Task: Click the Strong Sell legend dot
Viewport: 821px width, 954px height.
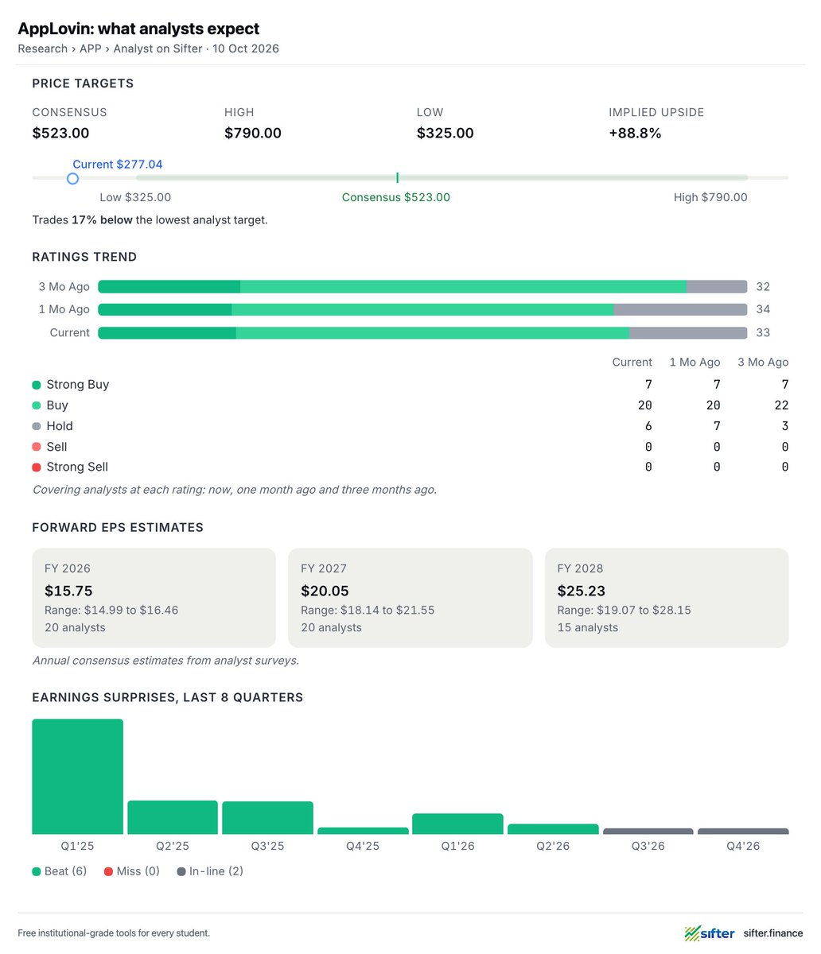Action: click(37, 467)
